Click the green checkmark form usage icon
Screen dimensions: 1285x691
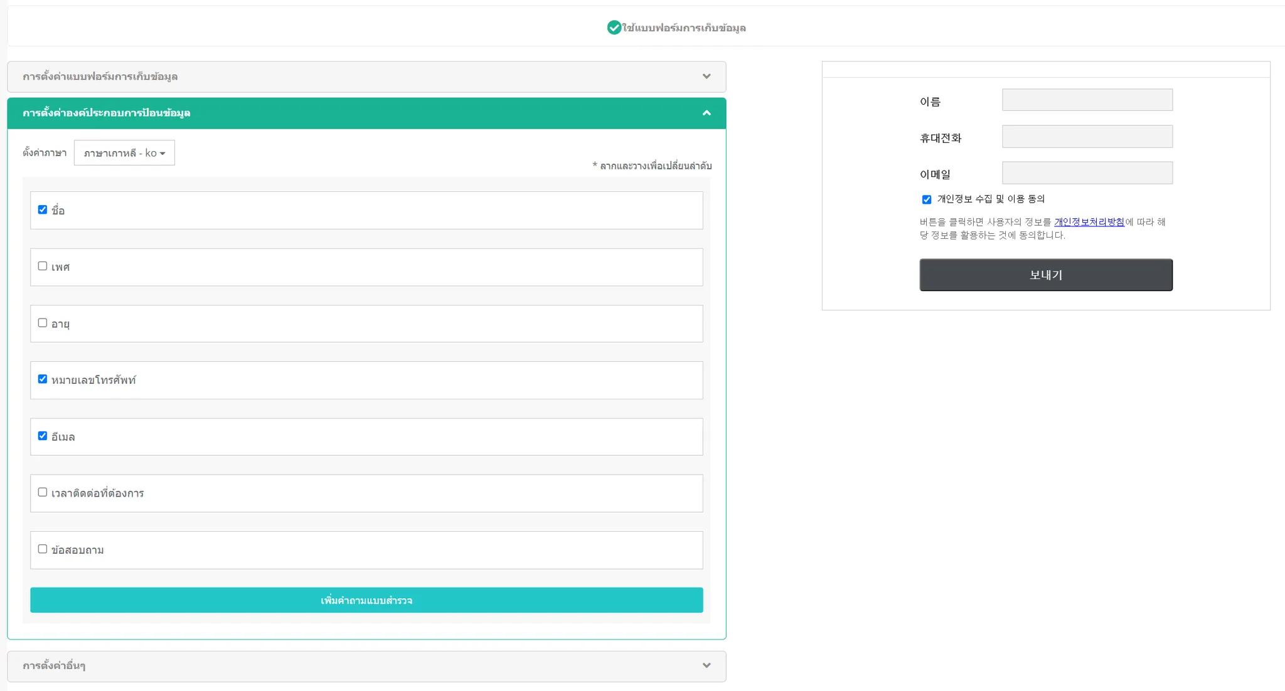click(x=614, y=28)
